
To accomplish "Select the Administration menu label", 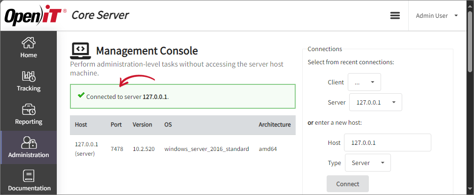I will [29, 155].
